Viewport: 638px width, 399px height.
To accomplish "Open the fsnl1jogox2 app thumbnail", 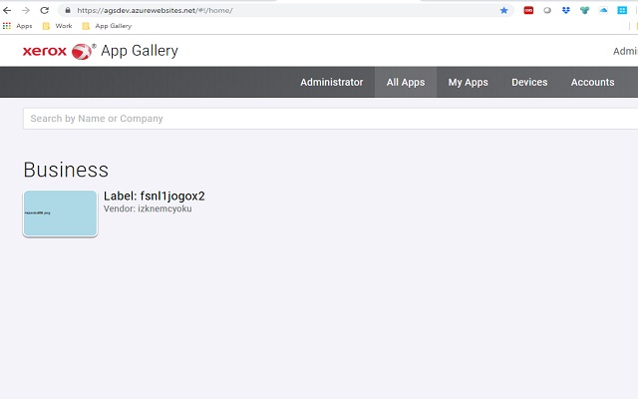I will click(60, 213).
